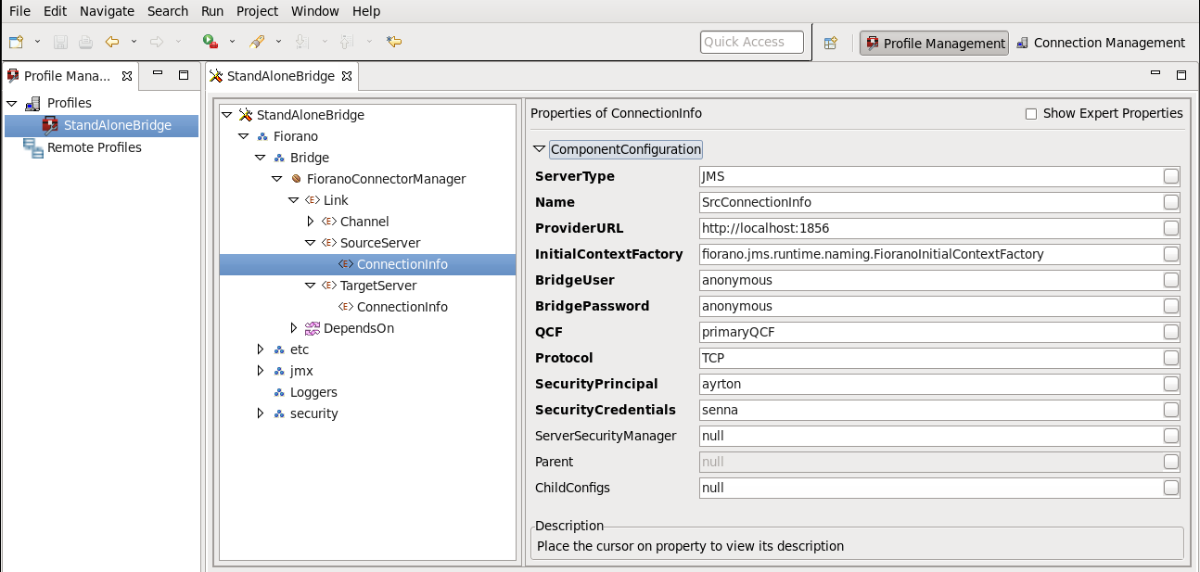Viewport: 1200px width, 572px height.
Task: Switch to Profile Management perspective
Action: pyautogui.click(x=934, y=43)
